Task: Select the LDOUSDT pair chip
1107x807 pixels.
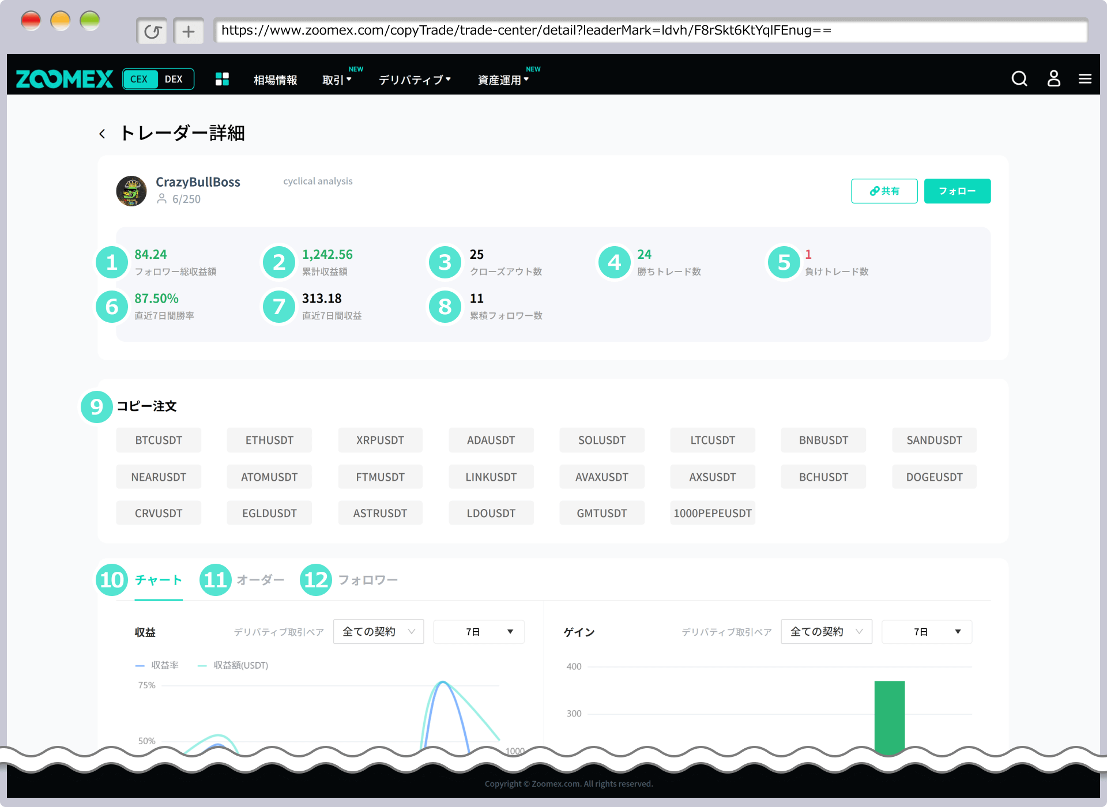Action: tap(491, 513)
